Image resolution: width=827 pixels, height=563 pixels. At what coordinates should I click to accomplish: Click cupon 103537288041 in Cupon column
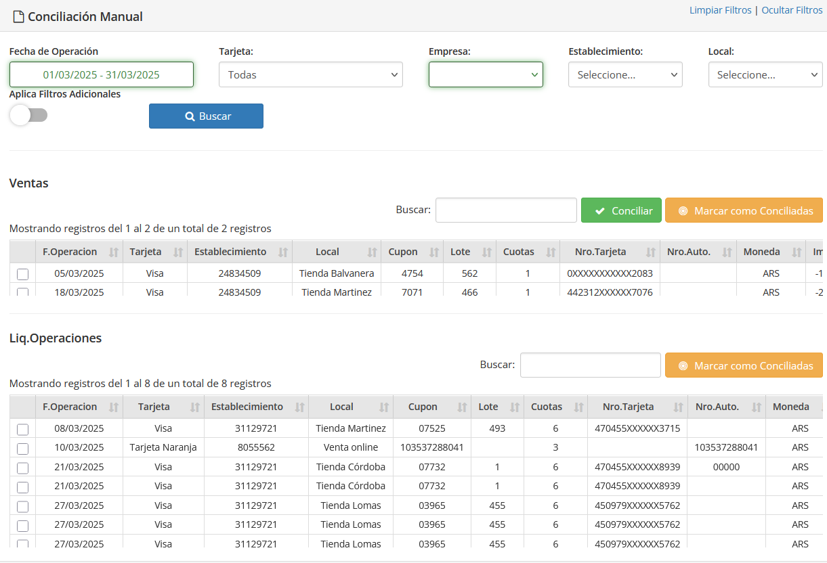click(x=432, y=447)
